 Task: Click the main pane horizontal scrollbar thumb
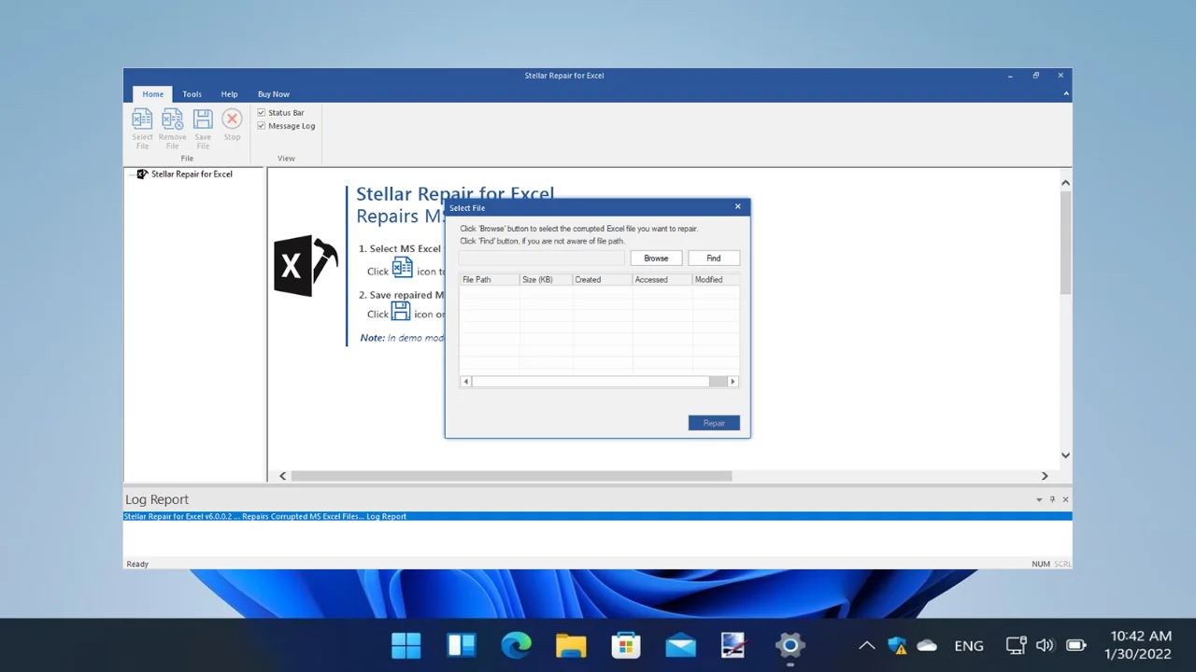(511, 476)
